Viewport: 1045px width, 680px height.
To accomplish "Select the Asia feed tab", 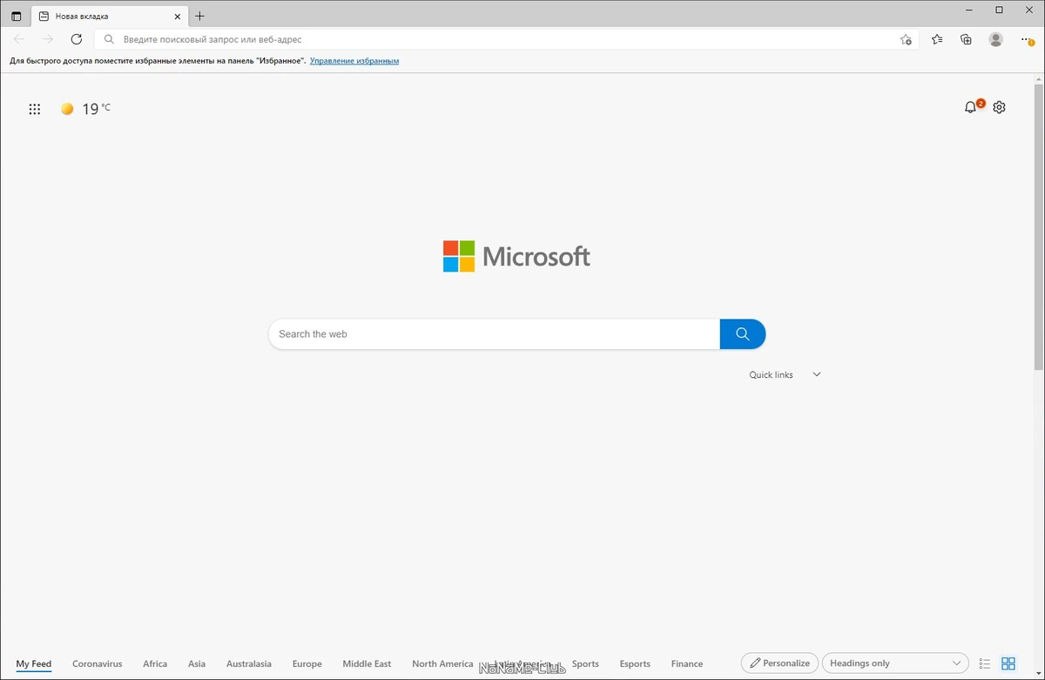I will point(197,663).
